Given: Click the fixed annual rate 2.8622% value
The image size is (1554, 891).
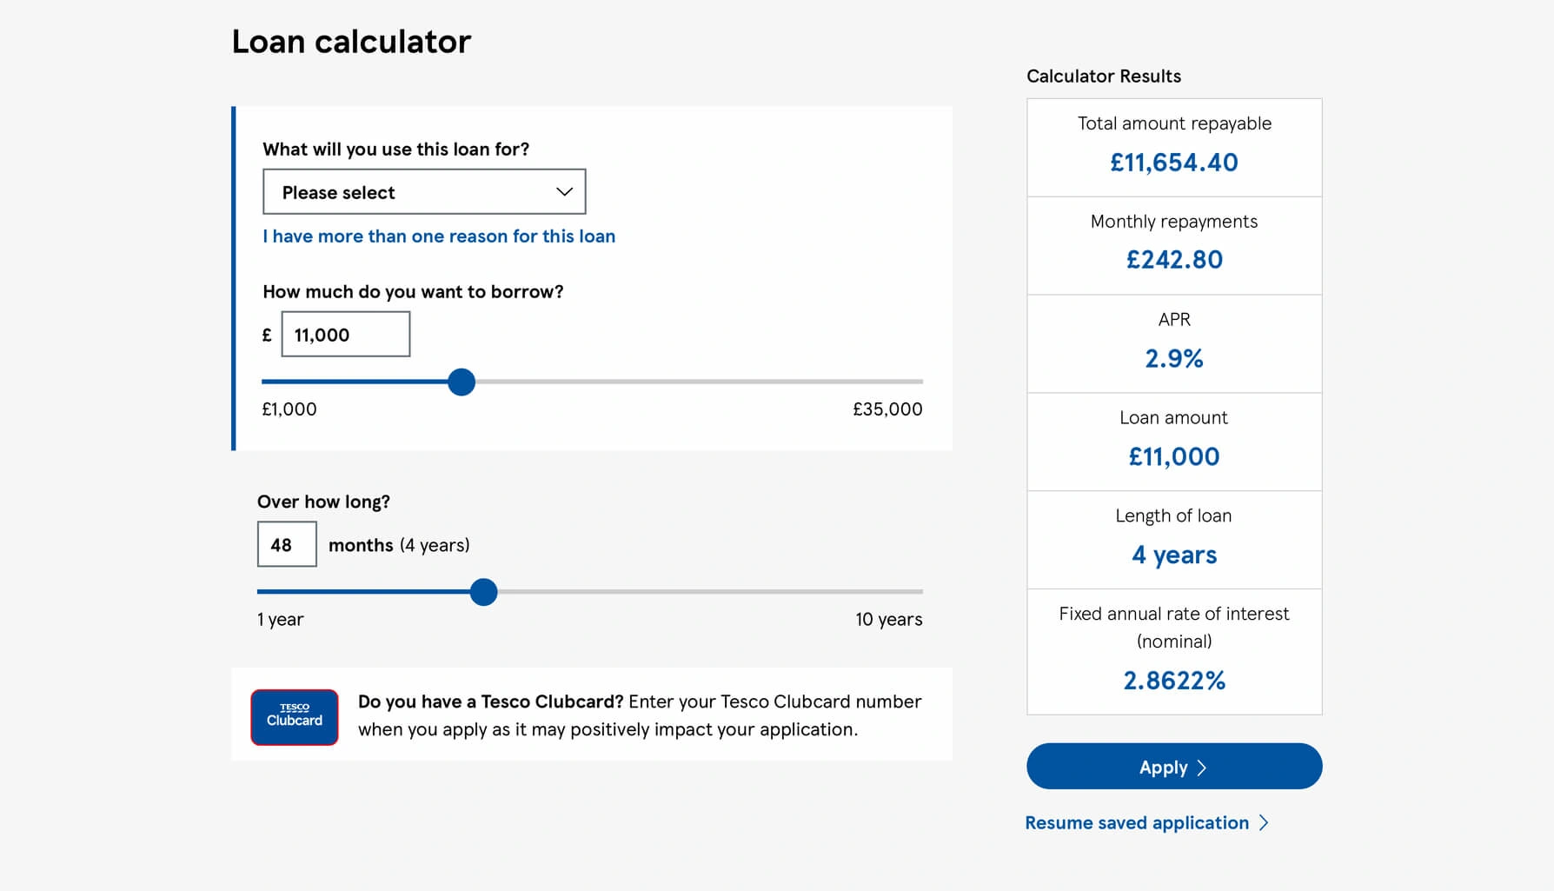Looking at the screenshot, I should (1174, 681).
